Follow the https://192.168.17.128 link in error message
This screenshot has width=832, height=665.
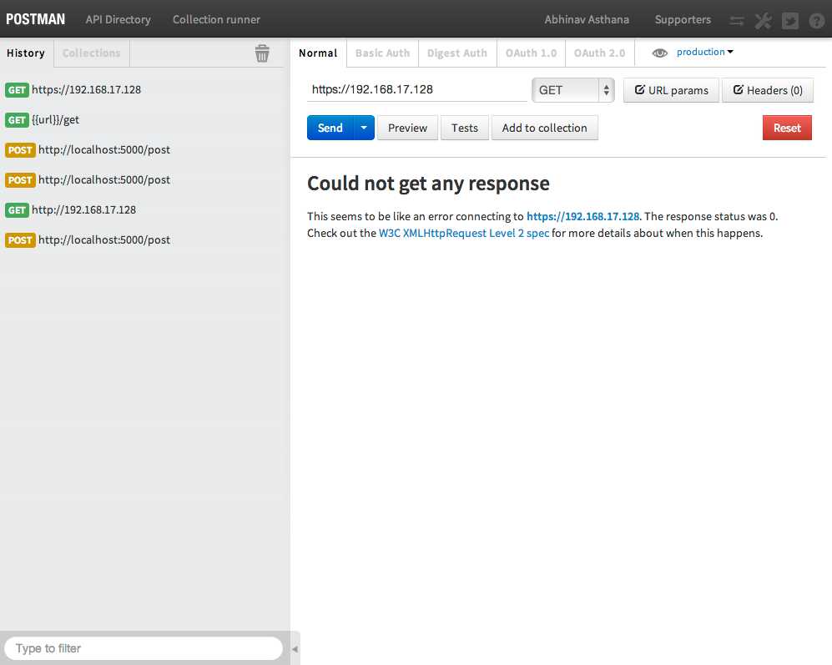pyautogui.click(x=583, y=217)
